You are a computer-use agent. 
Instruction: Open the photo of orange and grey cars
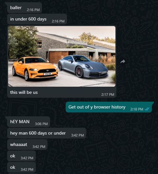point(62,56)
